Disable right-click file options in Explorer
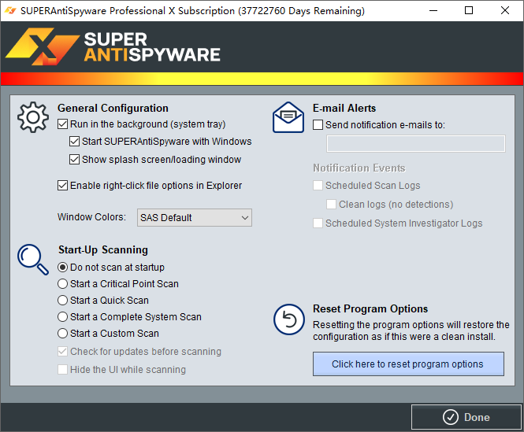Viewport: 524px width, 432px height. pos(62,185)
